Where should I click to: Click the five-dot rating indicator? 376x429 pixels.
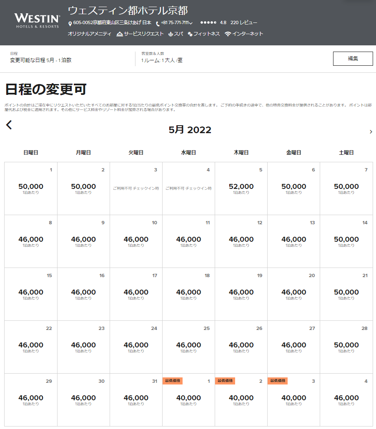(x=208, y=23)
